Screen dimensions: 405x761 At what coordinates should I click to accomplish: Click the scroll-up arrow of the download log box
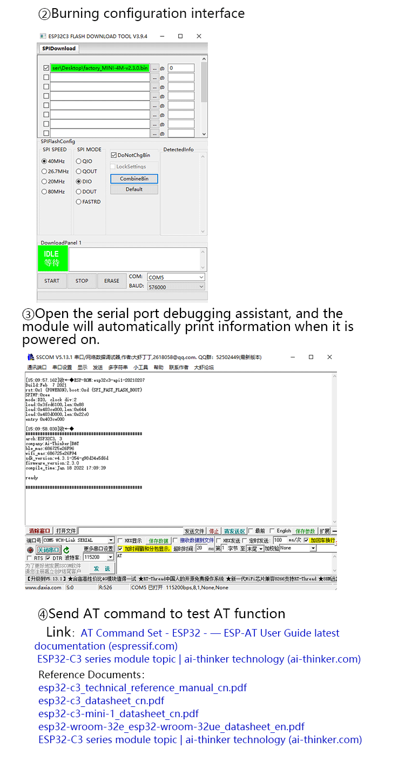pyautogui.click(x=203, y=252)
